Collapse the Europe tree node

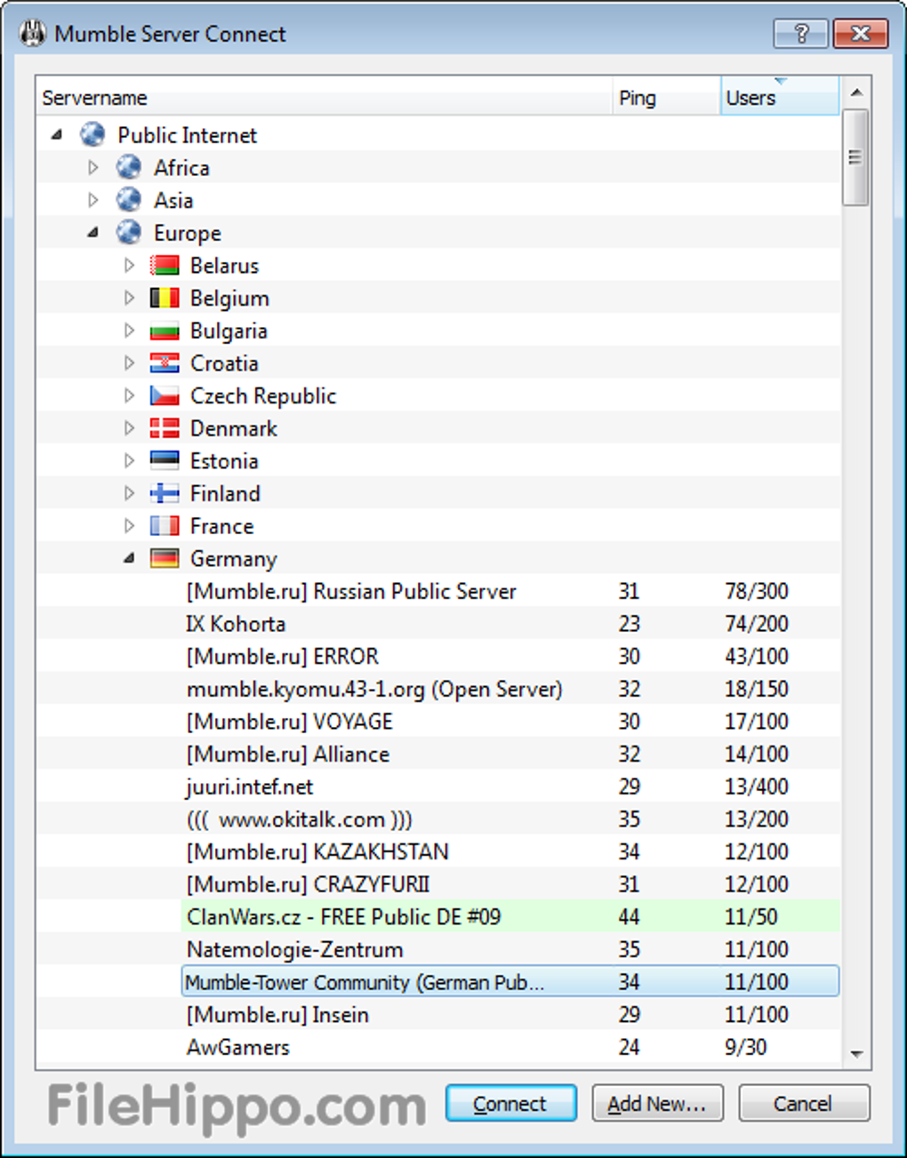tap(93, 233)
